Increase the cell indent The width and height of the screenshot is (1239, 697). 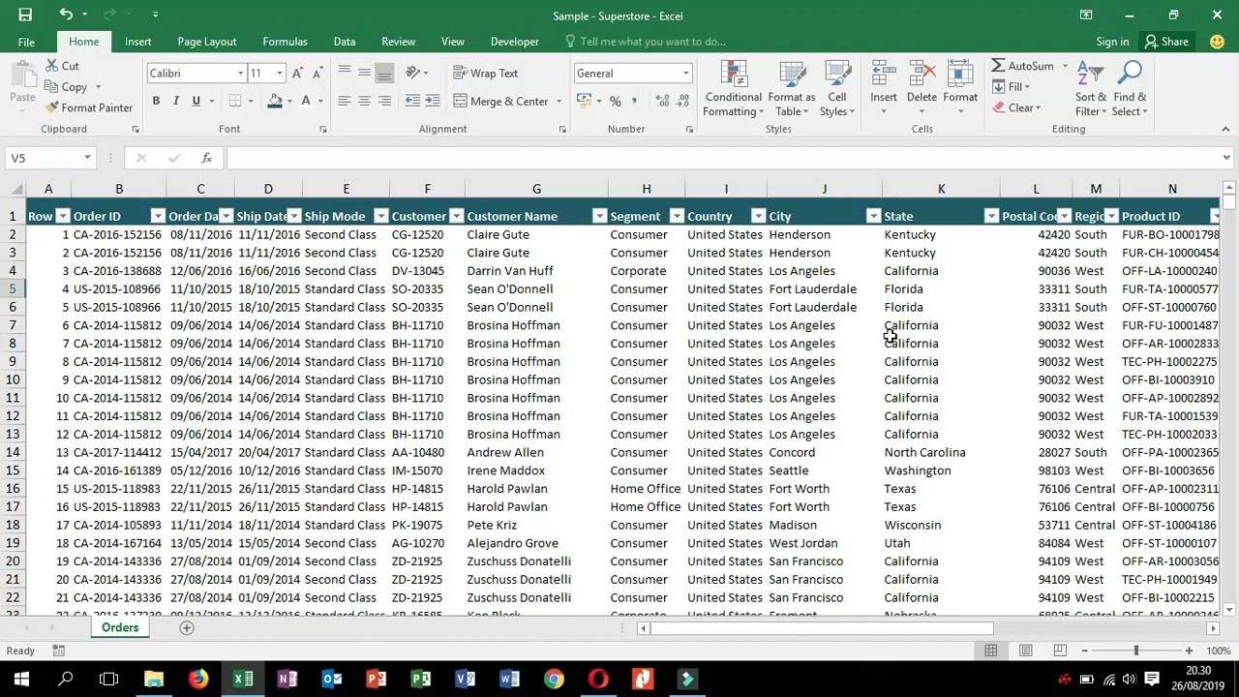coord(432,101)
